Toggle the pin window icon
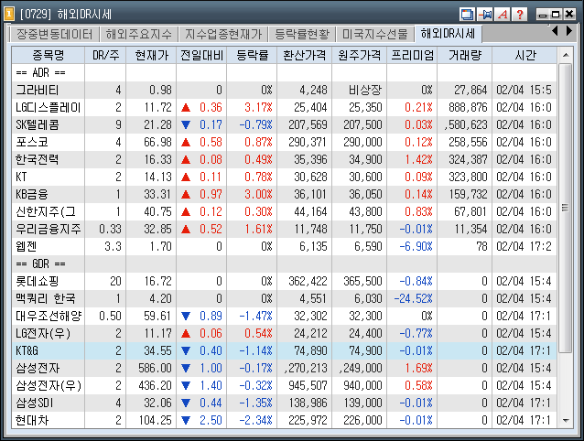 (485, 15)
